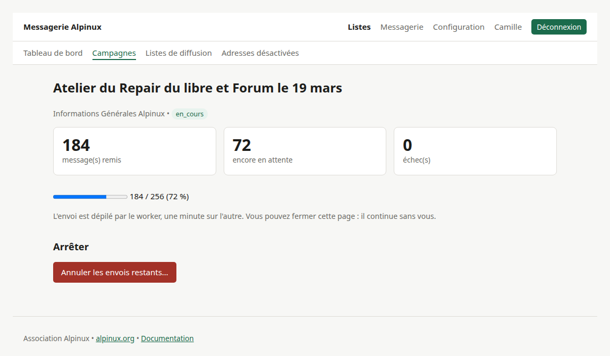610x356 pixels.
Task: Go to the Messagerie section
Action: [x=402, y=27]
